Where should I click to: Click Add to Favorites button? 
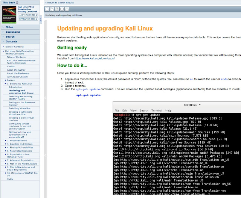click(28, 15)
